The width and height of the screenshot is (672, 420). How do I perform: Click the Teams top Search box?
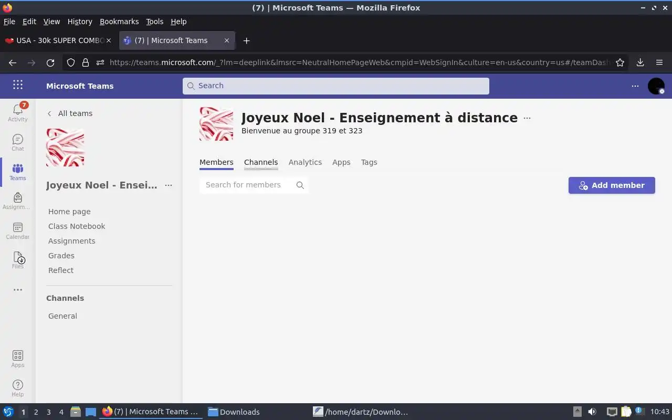click(336, 86)
